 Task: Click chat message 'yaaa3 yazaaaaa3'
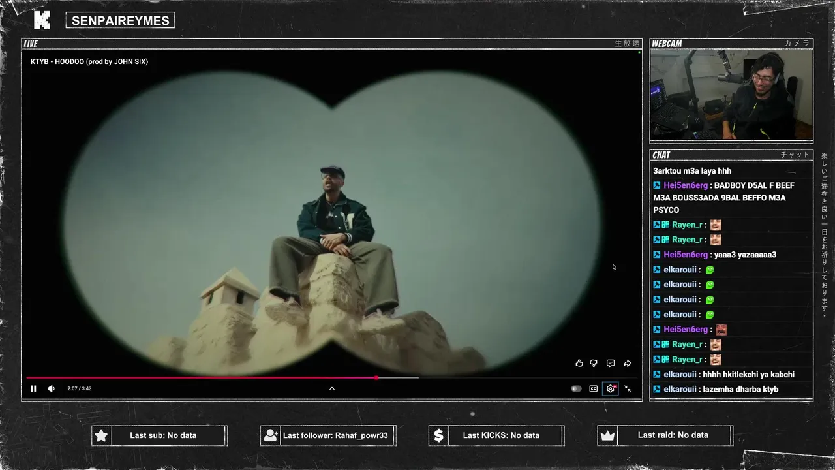coord(744,255)
